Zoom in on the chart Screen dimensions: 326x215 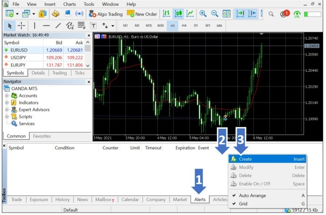(x=203, y=14)
